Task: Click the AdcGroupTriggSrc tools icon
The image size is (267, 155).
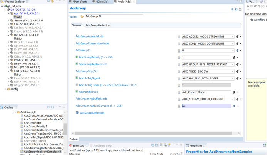Action: coord(237,71)
